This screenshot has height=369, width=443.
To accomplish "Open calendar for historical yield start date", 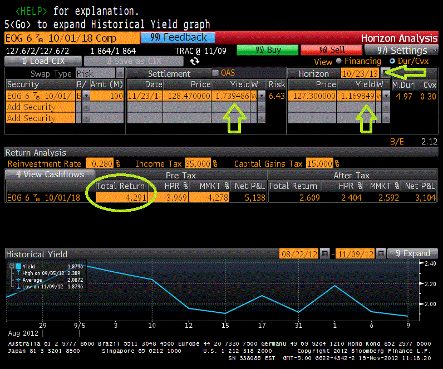I will (325, 253).
